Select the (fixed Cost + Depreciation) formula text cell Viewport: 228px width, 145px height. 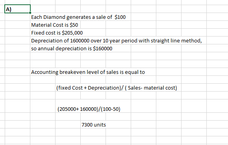[x=68, y=88]
